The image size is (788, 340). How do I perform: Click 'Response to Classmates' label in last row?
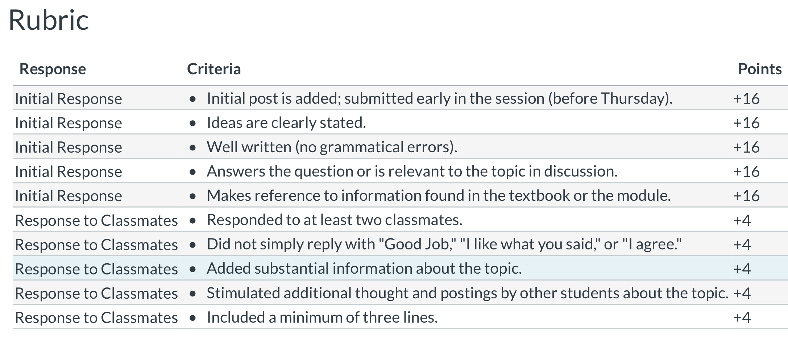pos(96,318)
